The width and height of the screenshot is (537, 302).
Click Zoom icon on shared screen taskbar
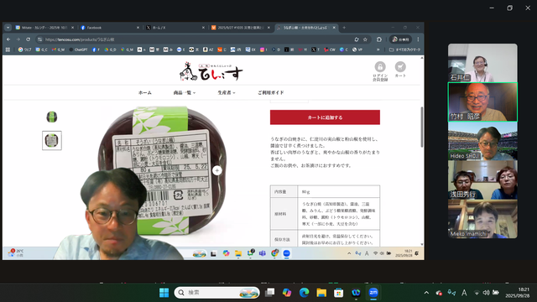point(287,253)
